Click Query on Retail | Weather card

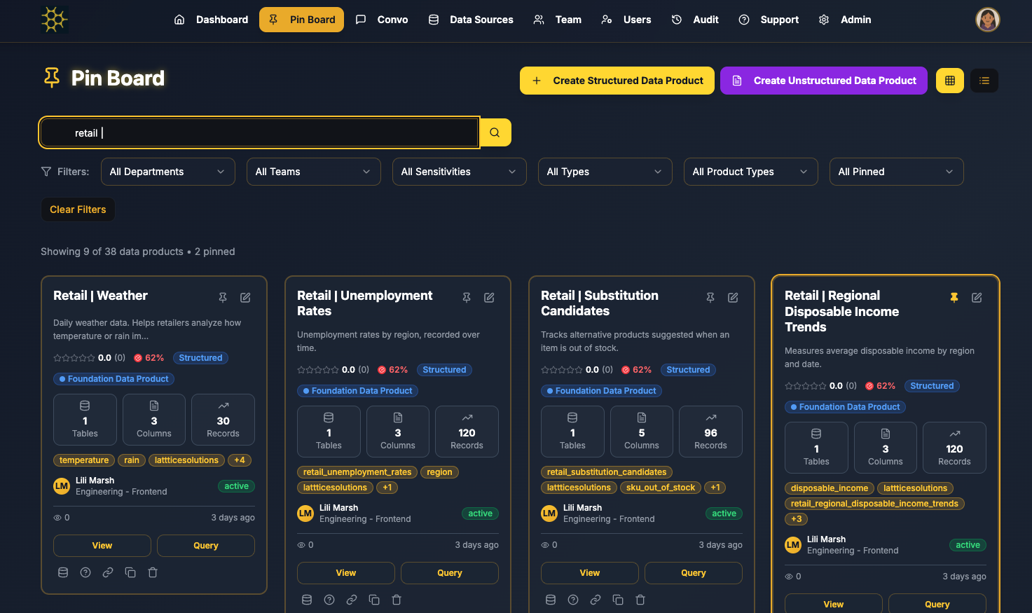pyautogui.click(x=206, y=546)
